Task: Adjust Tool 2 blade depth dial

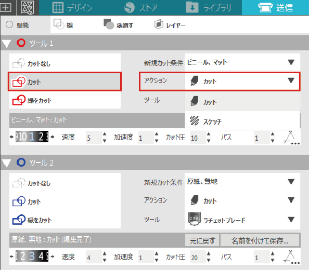Action: tap(32, 256)
